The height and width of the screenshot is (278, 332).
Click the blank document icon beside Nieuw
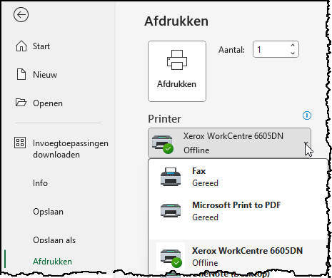21,74
